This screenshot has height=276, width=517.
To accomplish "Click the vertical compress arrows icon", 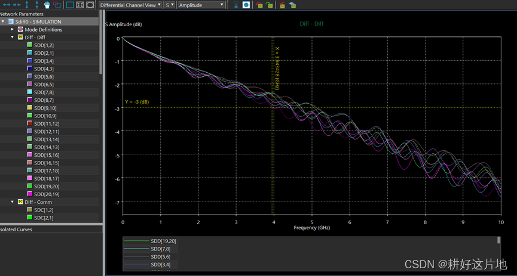I will [37, 5].
